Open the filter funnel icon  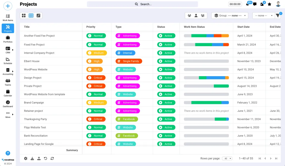tap(278, 16)
